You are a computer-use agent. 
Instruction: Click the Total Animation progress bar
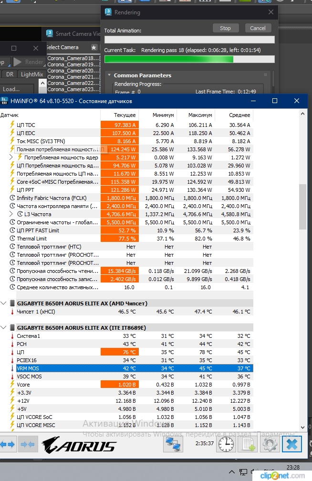point(189,40)
